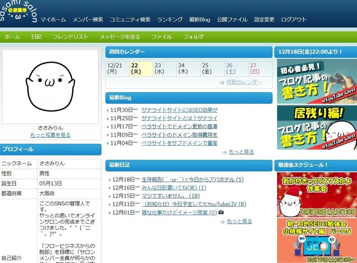Open the ランキング page
This screenshot has height=263, width=357.
tap(170, 20)
